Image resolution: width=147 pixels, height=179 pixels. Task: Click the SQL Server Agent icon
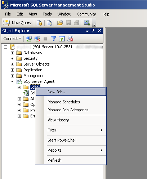19,81
